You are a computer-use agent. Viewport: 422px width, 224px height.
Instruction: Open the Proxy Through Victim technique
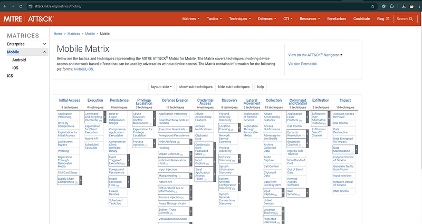click(172, 203)
